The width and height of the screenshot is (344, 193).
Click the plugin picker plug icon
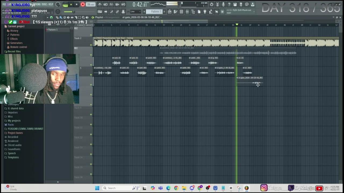205,12
